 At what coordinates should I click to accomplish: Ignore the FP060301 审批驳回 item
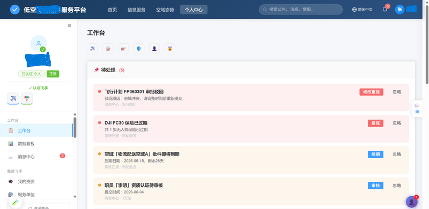click(397, 92)
